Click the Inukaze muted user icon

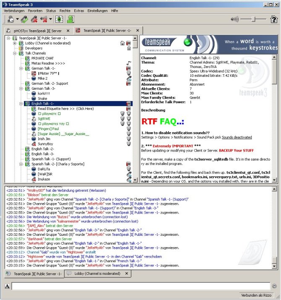click(34, 179)
